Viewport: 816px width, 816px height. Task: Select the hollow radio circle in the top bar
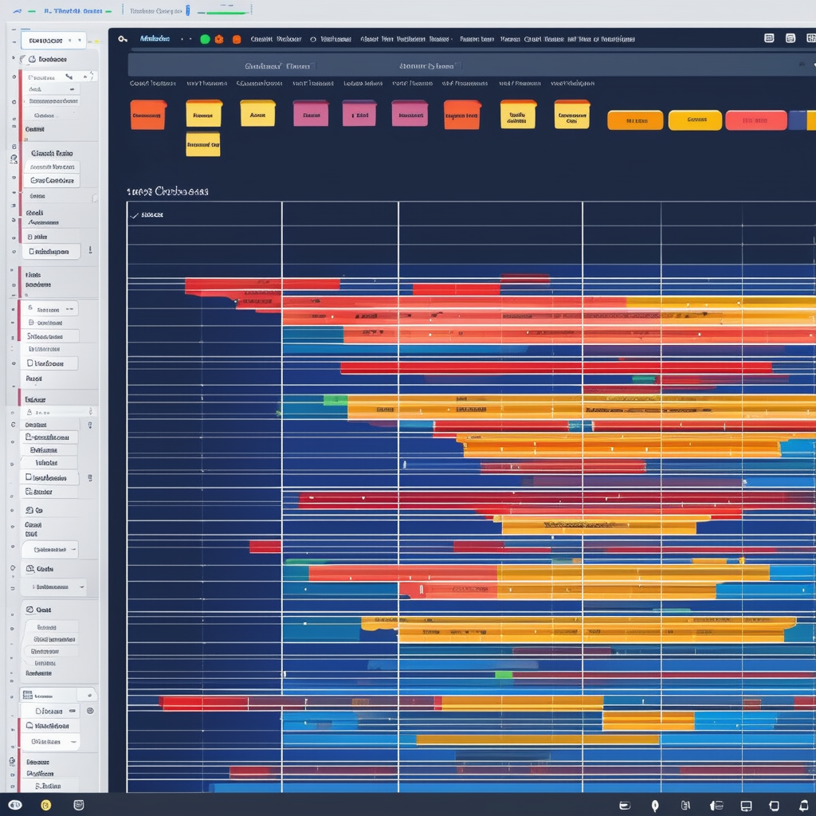pyautogui.click(x=312, y=40)
